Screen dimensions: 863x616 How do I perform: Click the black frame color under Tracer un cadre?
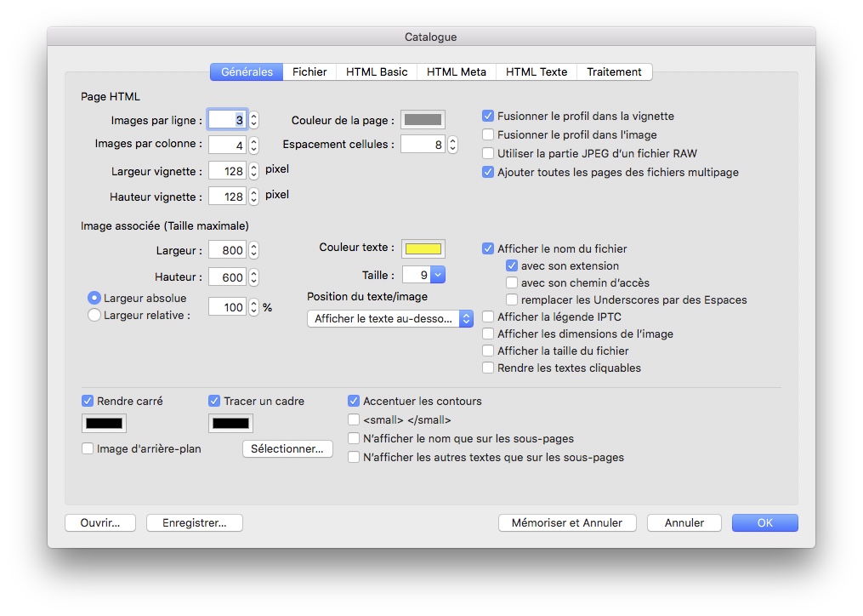[x=230, y=423]
